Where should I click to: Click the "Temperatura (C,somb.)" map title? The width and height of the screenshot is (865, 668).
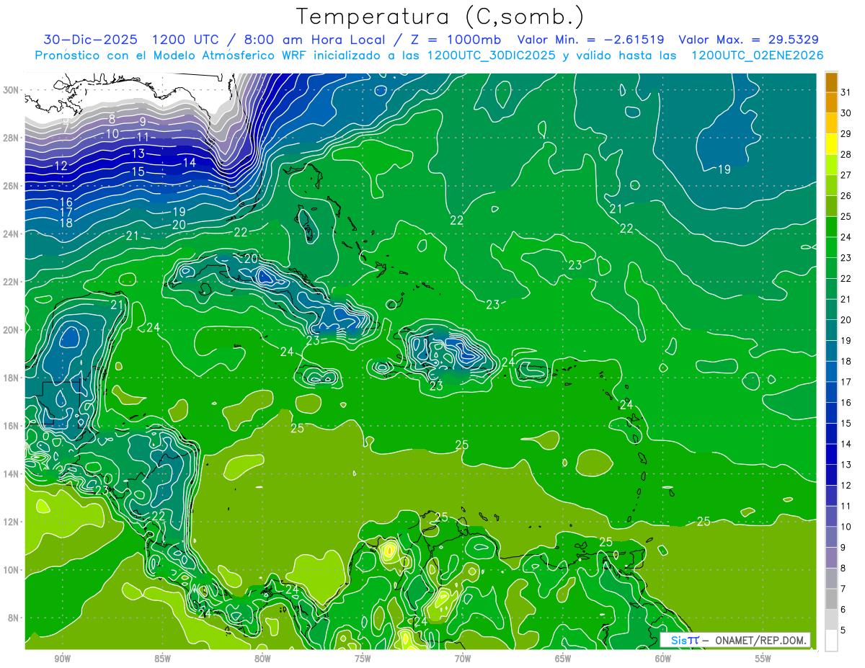tap(440, 17)
